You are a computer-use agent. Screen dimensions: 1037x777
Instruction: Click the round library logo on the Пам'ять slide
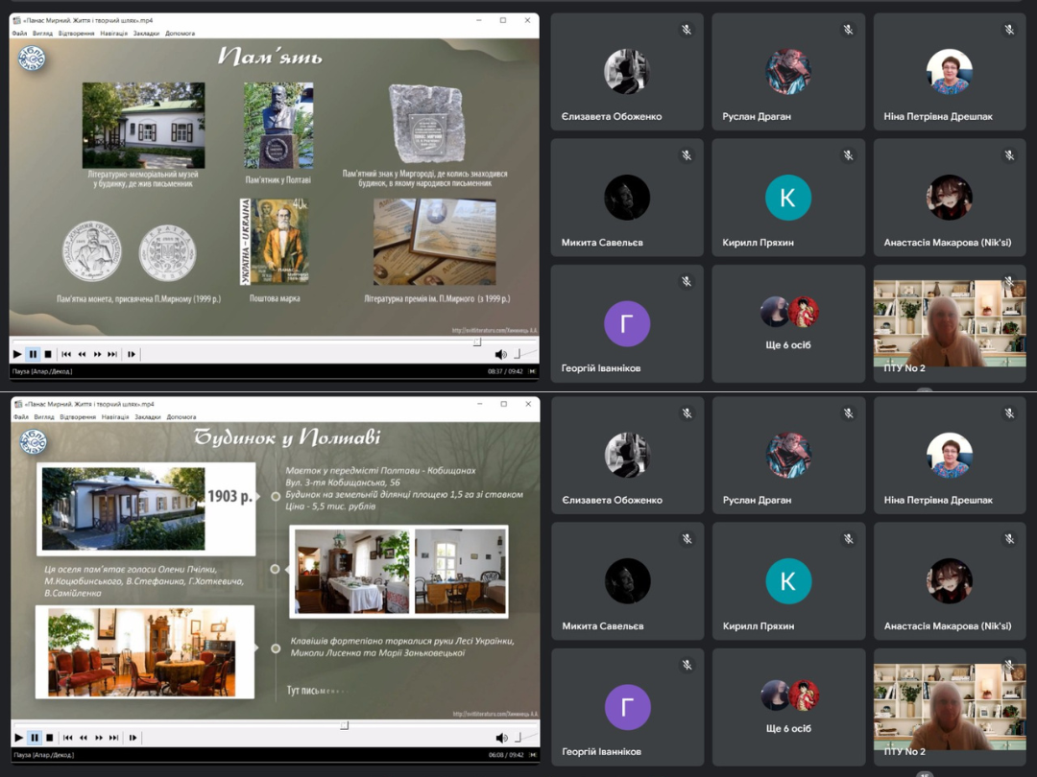point(31,59)
